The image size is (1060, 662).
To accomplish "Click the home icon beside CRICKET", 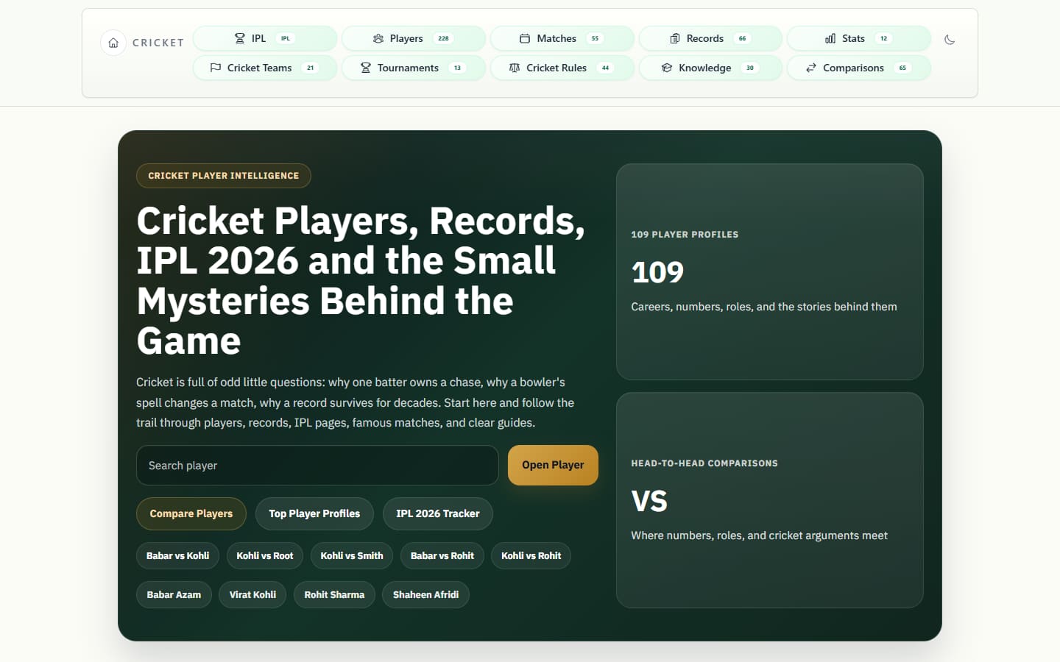I will pos(113,43).
